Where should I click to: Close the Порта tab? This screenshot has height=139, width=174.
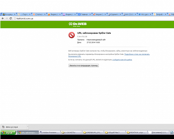coord(30,14)
